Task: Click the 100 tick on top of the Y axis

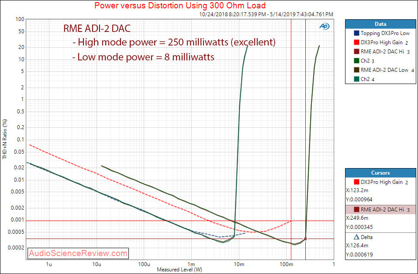Action: coord(20,19)
